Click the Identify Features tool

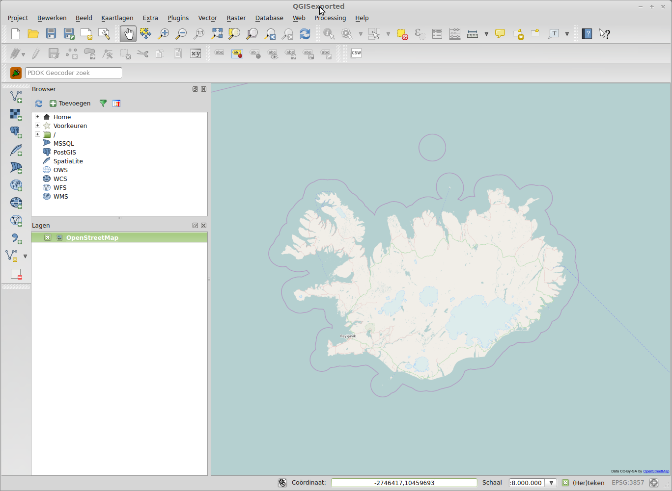point(329,34)
